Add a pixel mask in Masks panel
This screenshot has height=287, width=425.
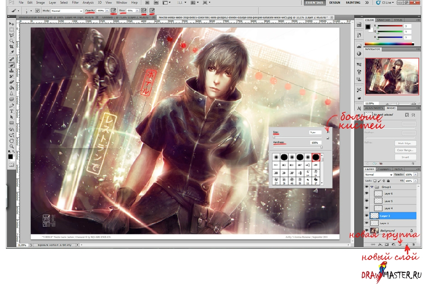click(x=407, y=115)
